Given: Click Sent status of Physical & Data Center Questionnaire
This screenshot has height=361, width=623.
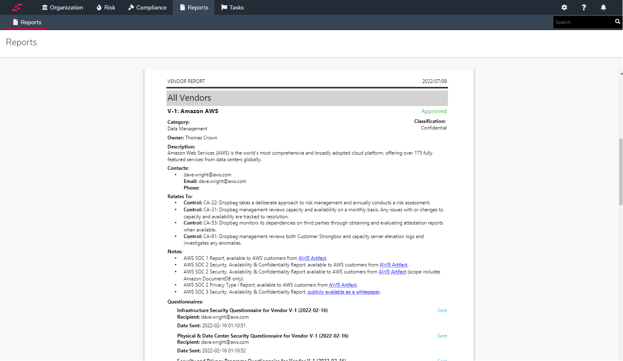Looking at the screenshot, I should (x=442, y=336).
